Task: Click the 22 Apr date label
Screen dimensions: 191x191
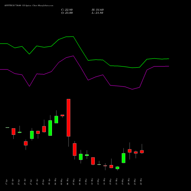Action: tap(13, 182)
